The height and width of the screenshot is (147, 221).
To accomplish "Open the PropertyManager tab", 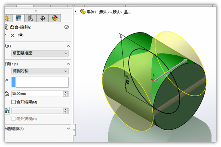I will pyautogui.click(x=18, y=18).
